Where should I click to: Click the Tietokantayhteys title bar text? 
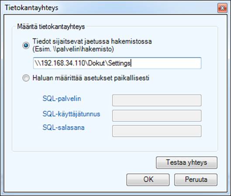(x=31, y=8)
